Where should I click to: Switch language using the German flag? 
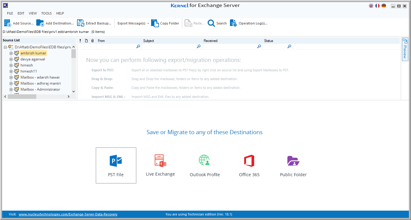click(384, 6)
